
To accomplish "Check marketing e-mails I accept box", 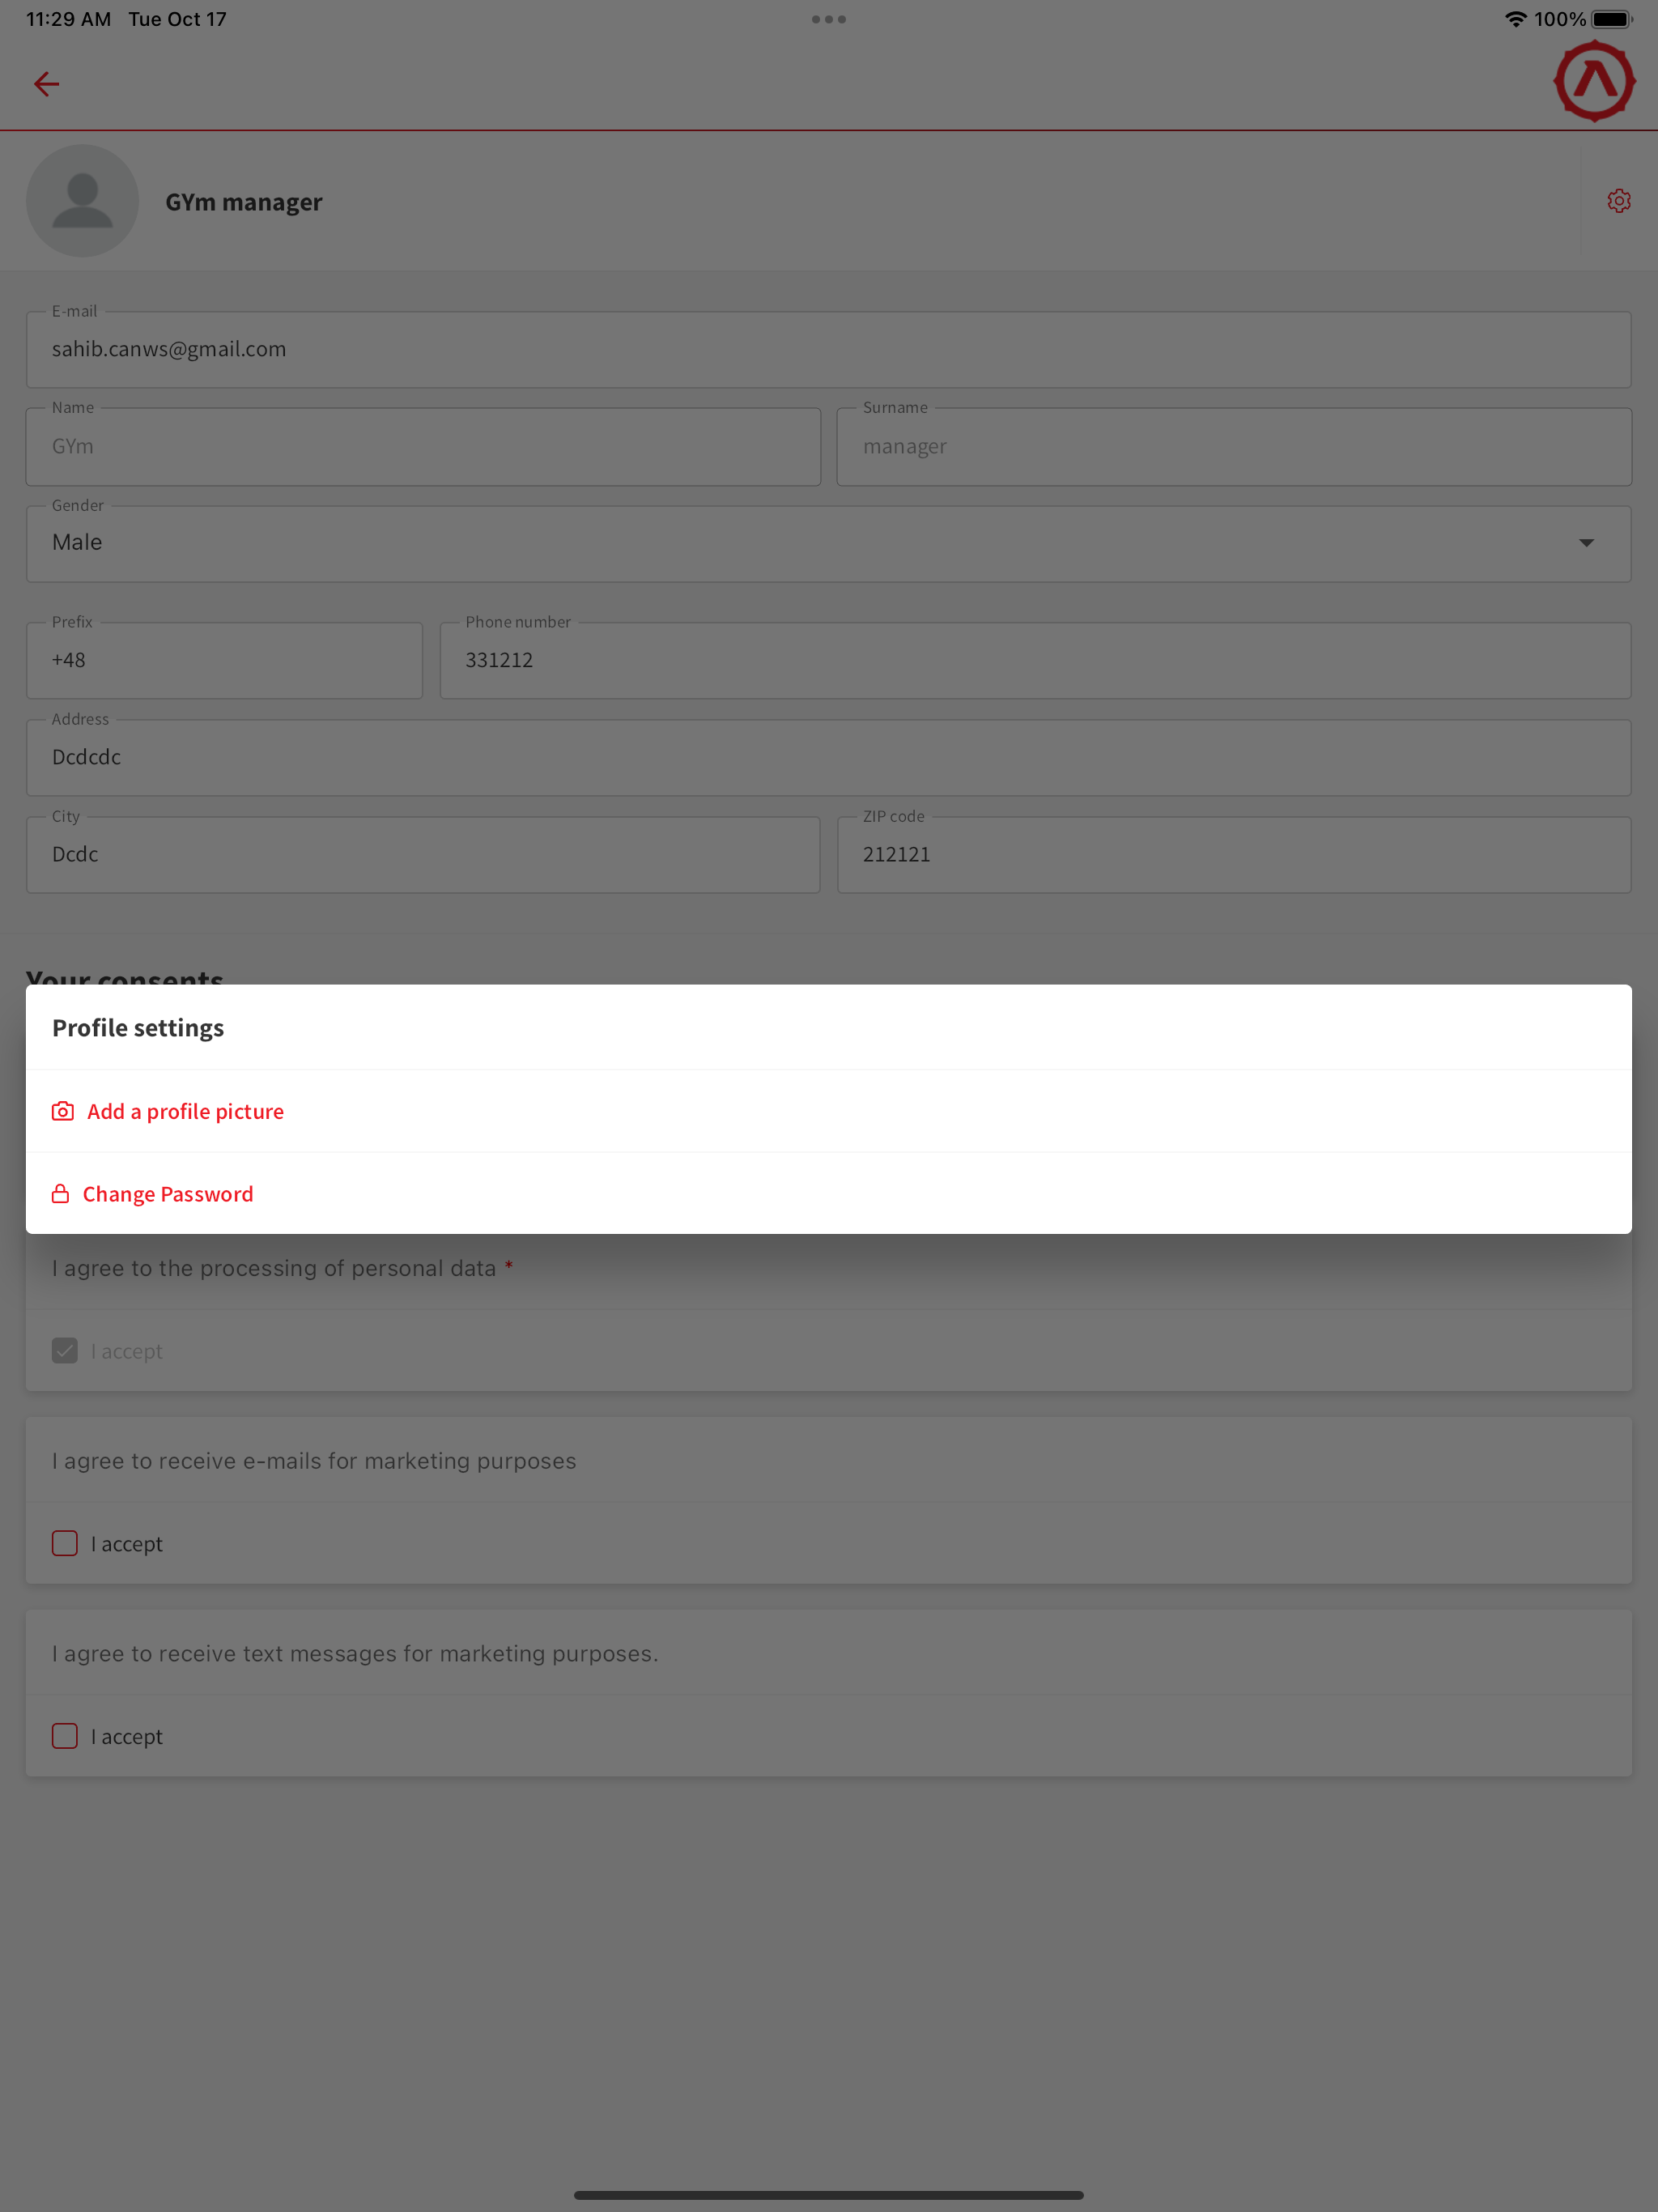I will (65, 1544).
